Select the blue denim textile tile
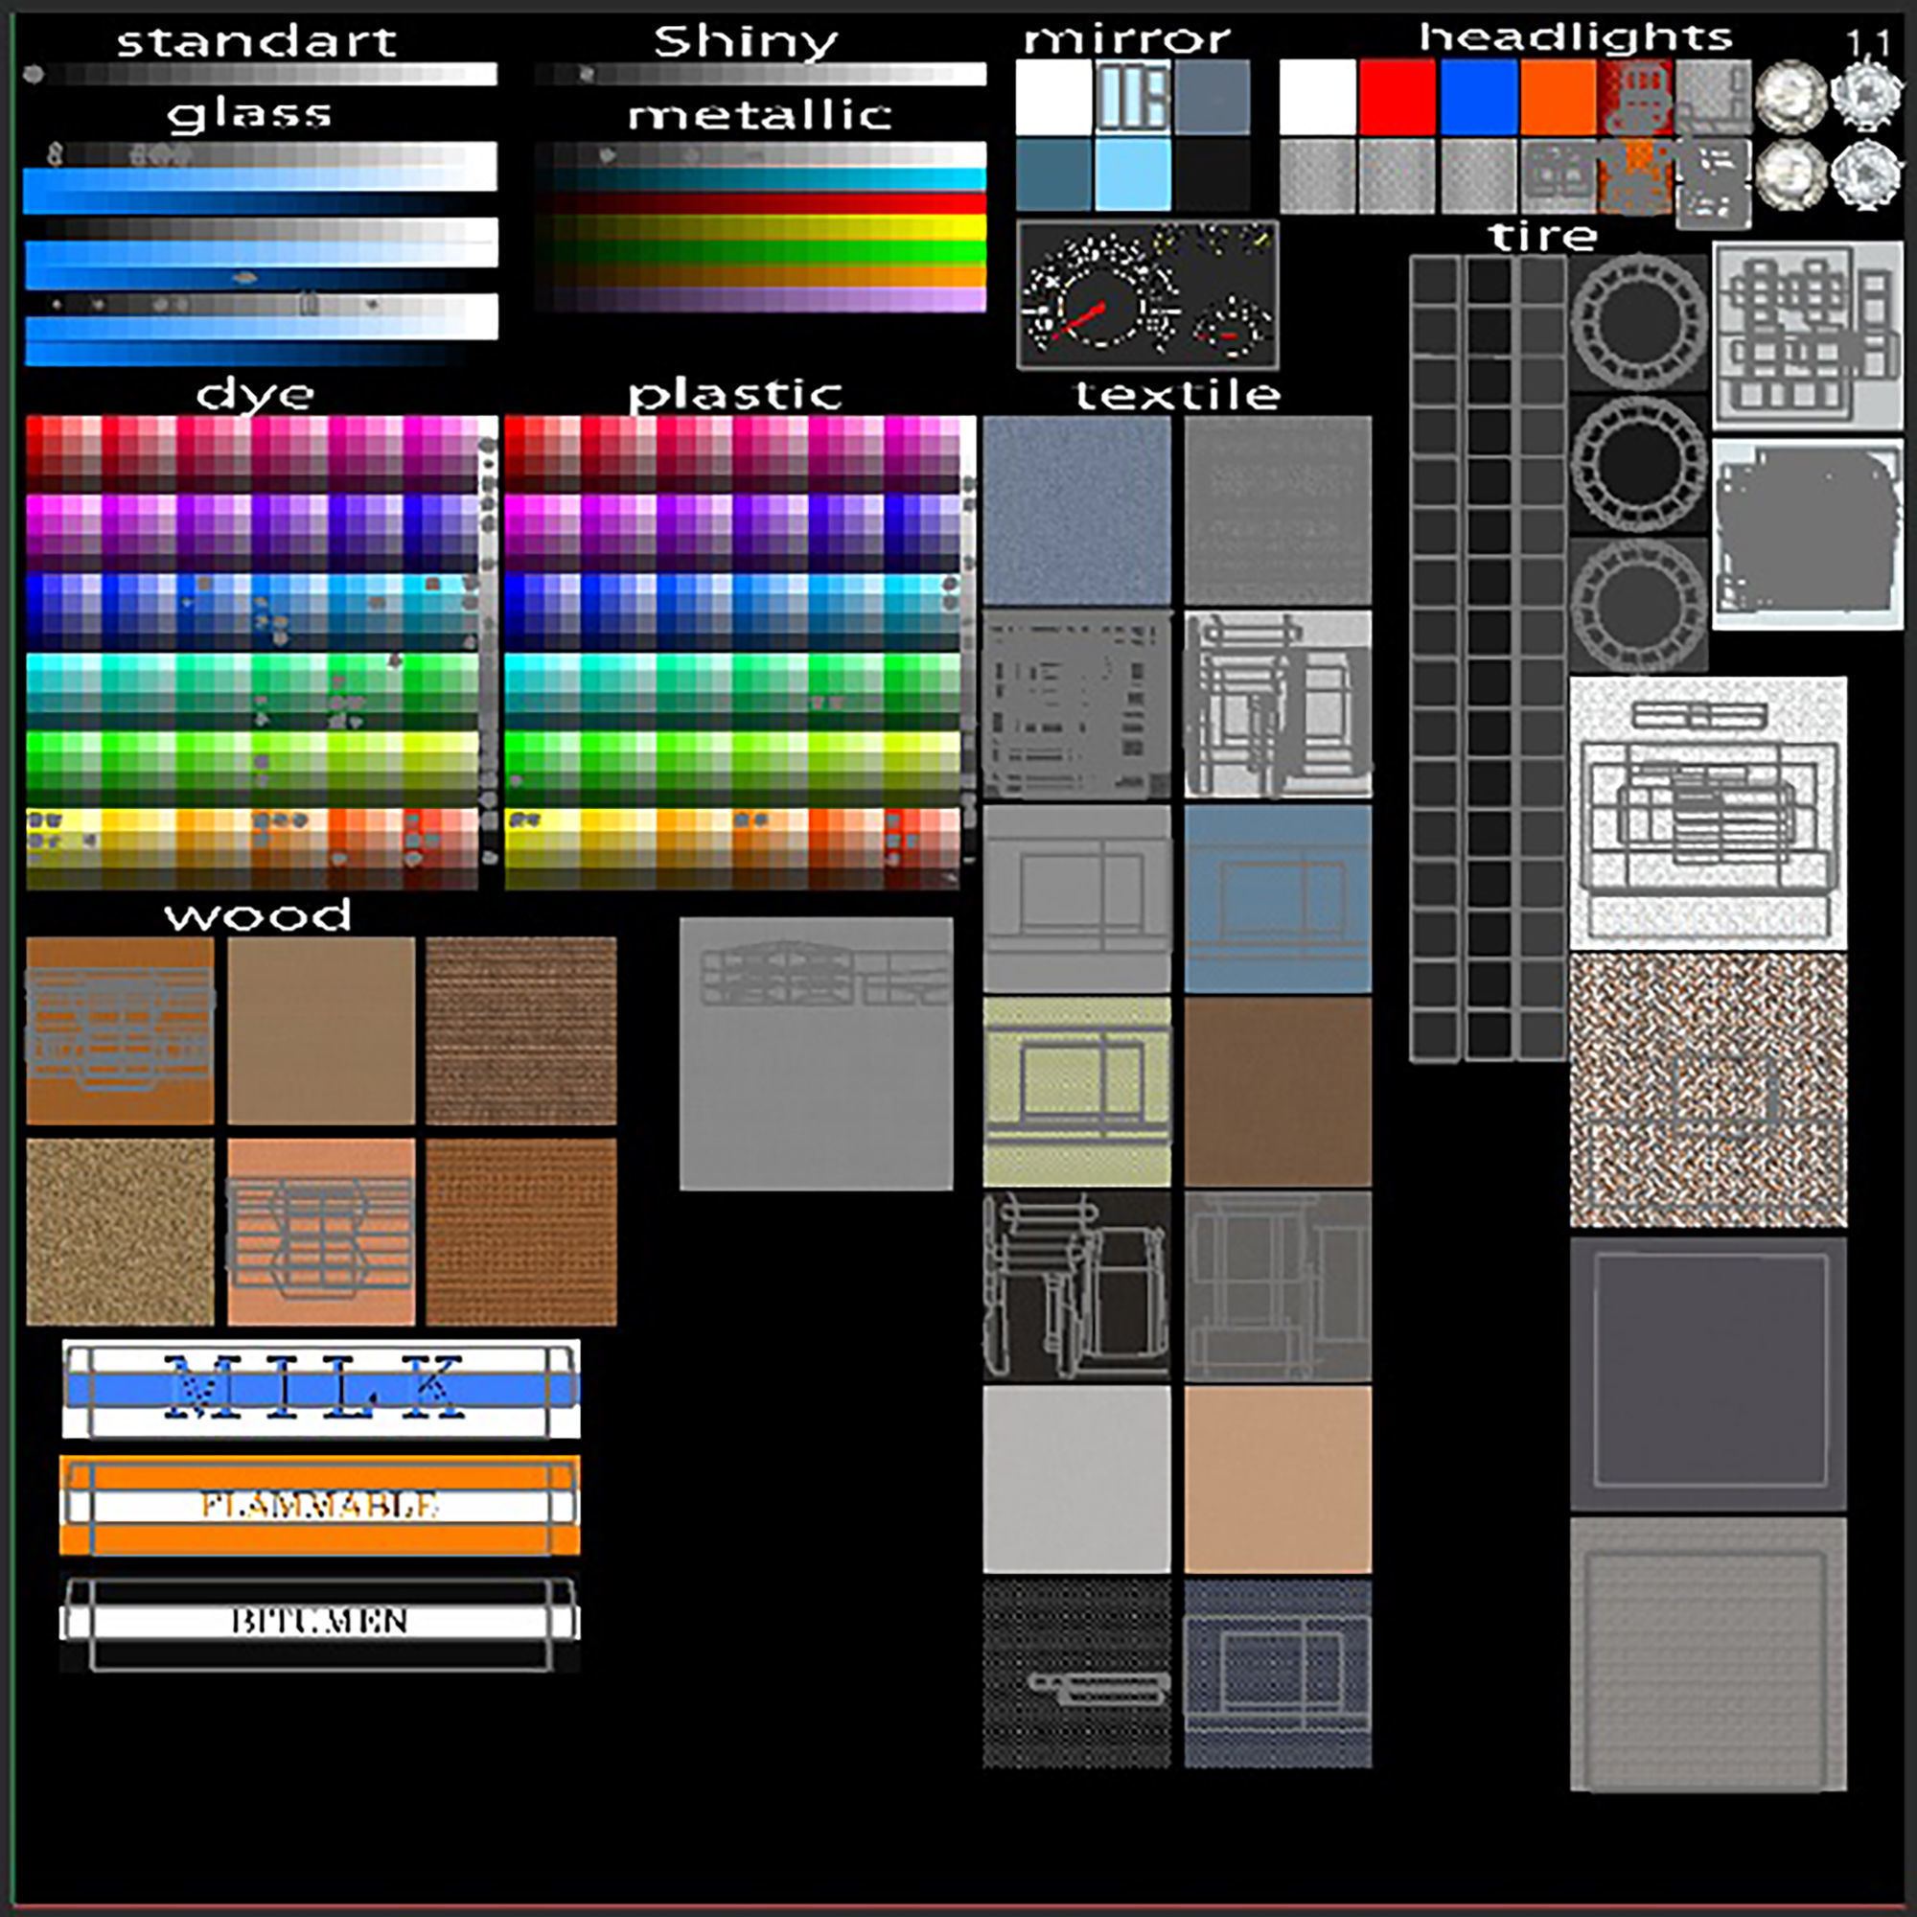Screen dimensions: 1917x1917 click(1076, 510)
